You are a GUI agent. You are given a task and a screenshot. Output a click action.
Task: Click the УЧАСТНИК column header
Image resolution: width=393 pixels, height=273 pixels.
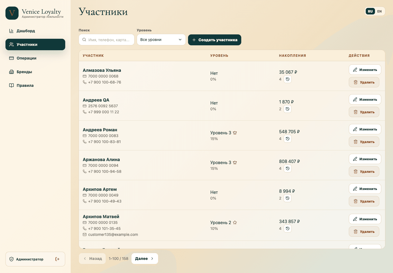click(x=93, y=55)
